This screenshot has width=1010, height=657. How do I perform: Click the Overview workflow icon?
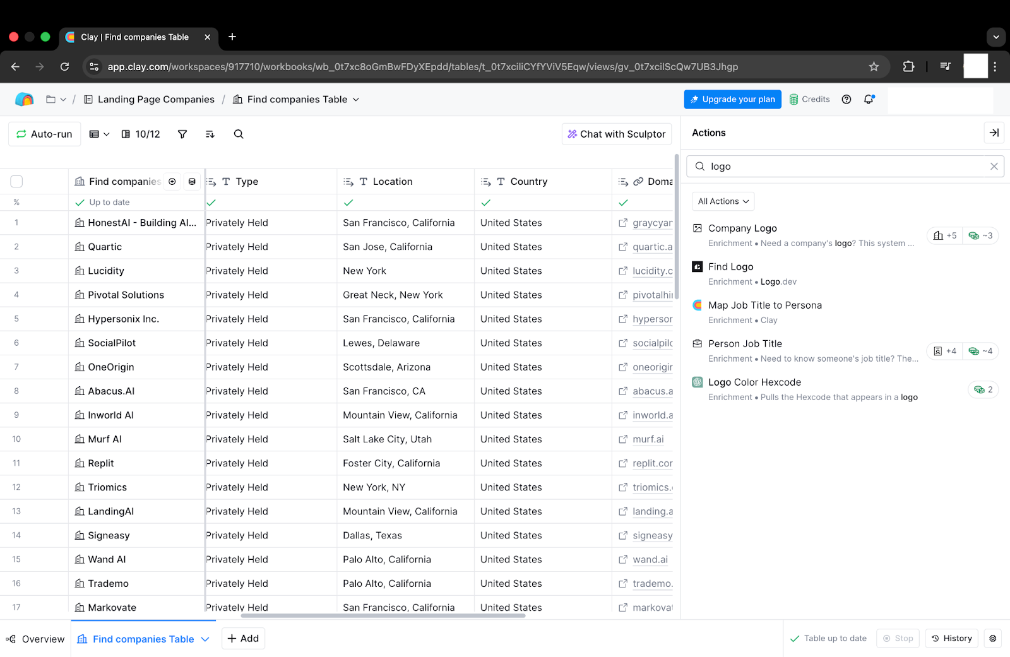[11, 639]
